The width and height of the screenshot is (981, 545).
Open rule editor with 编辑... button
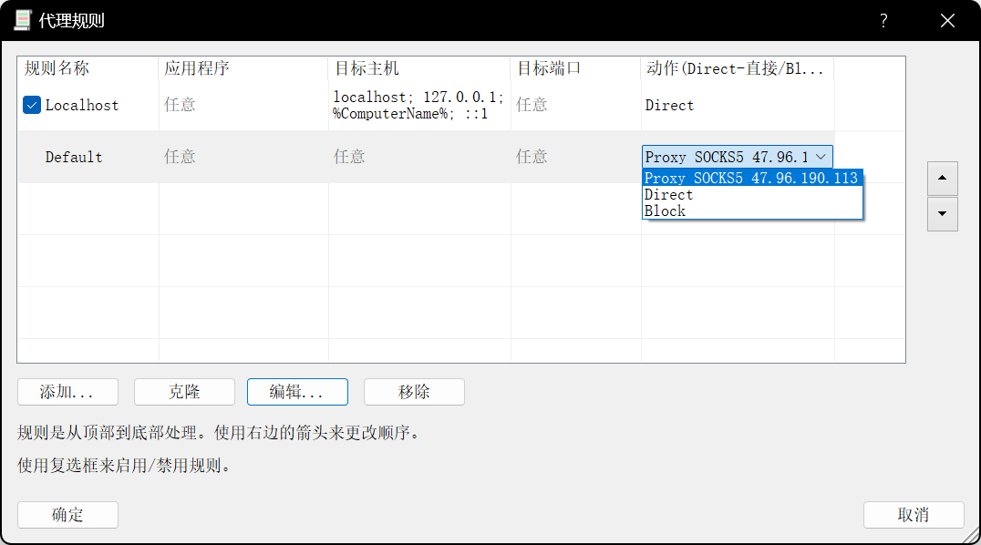point(297,392)
